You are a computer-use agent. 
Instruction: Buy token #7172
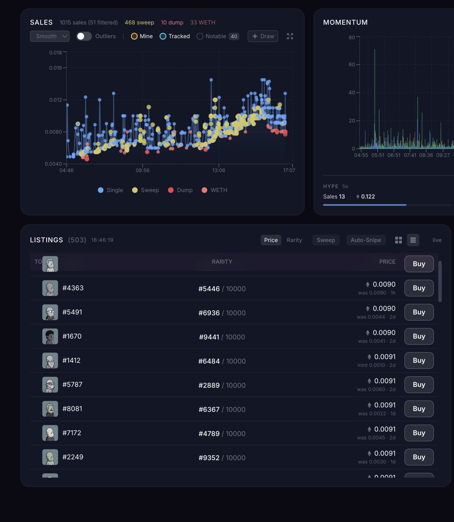(x=419, y=433)
